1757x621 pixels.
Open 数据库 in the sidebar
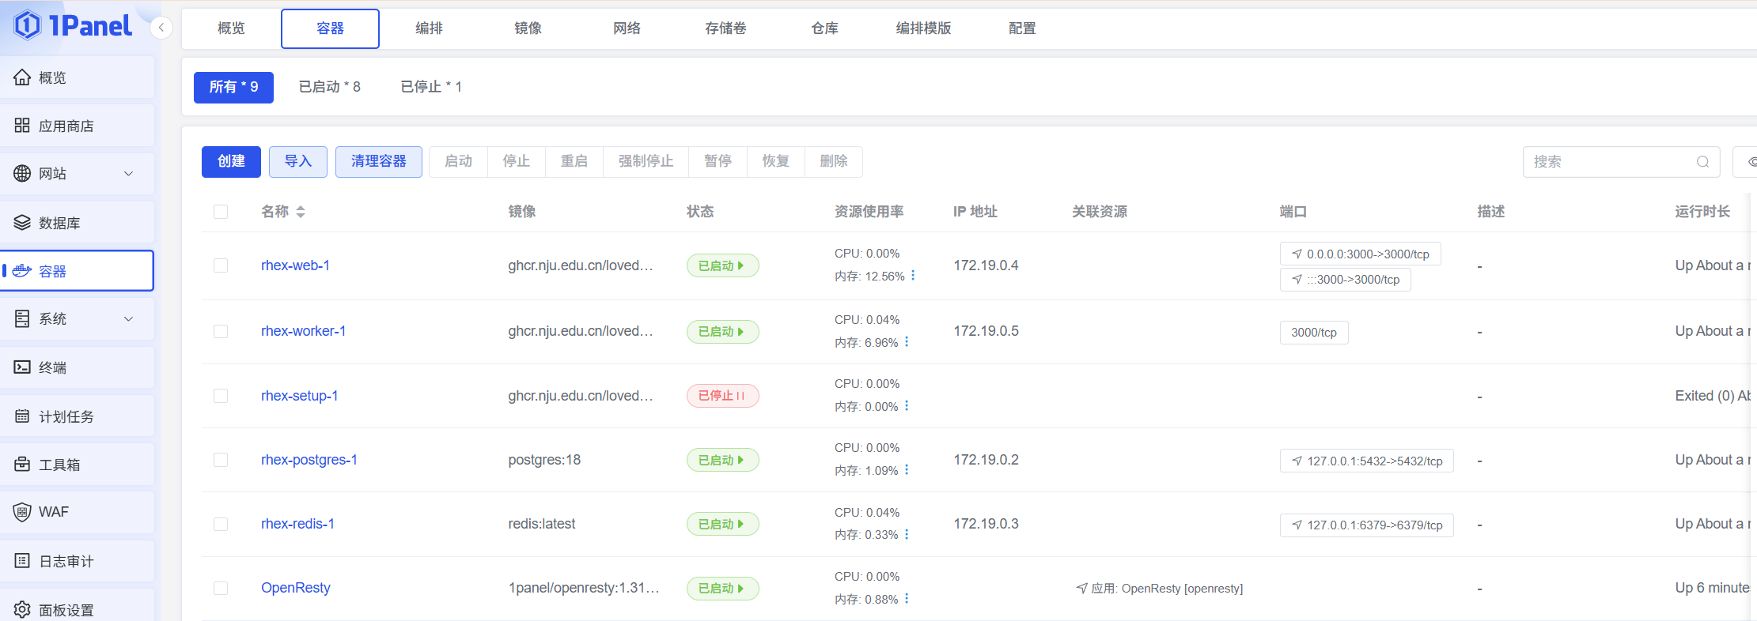77,223
